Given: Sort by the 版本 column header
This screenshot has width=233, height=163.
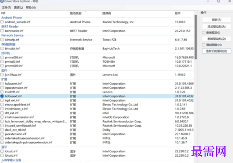Looking at the screenshot, I should pyautogui.click(x=177, y=13).
